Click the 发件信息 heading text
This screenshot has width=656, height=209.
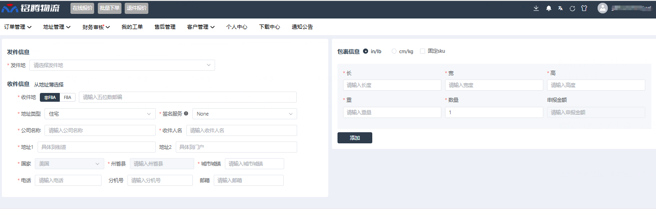point(18,52)
